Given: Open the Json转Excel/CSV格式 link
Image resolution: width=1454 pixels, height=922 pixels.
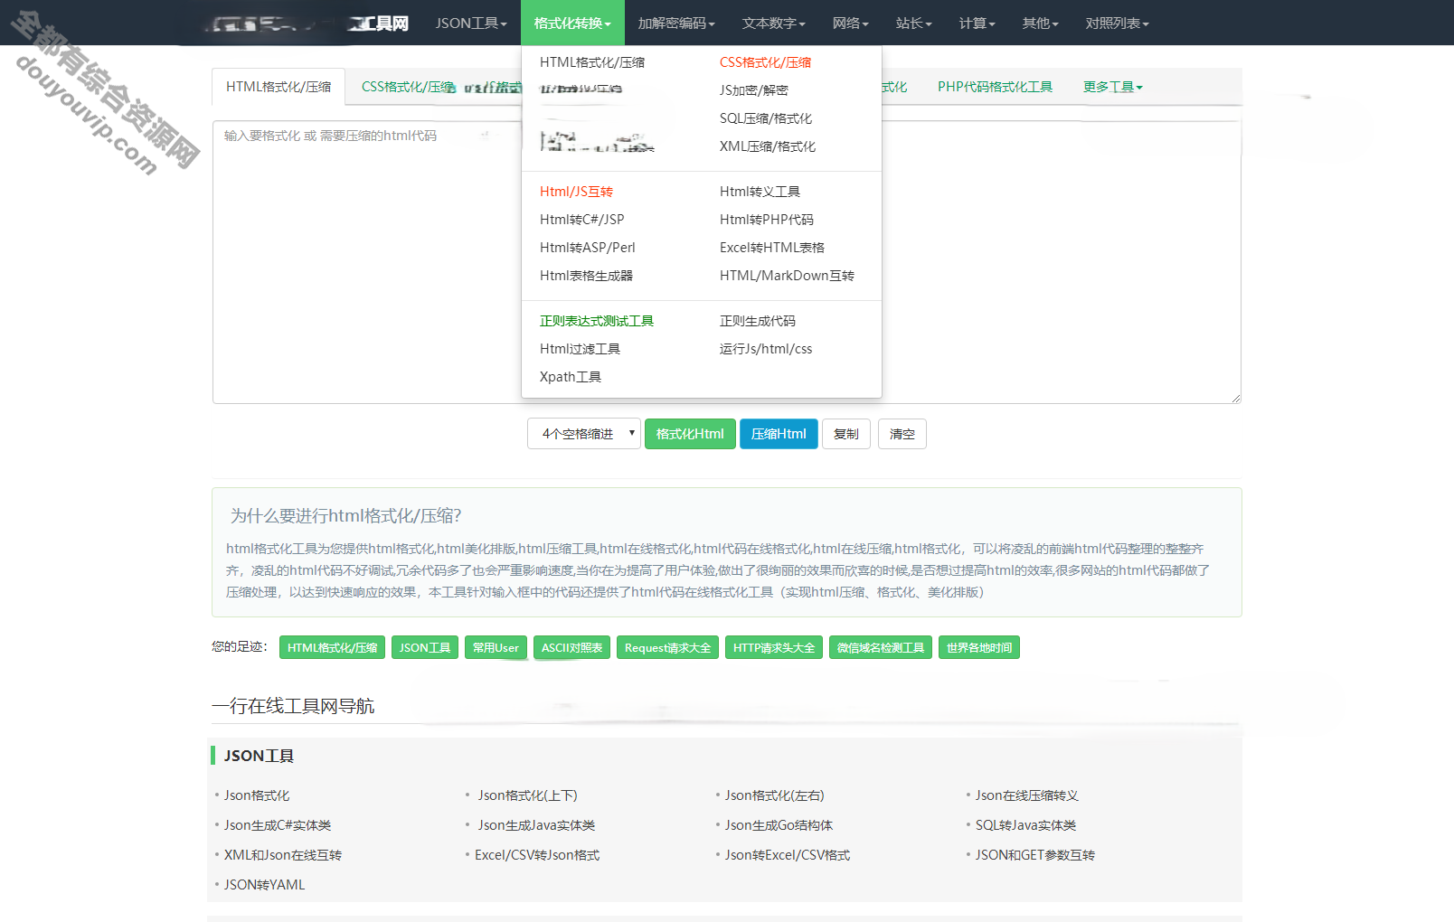Looking at the screenshot, I should pyautogui.click(x=788, y=855).
